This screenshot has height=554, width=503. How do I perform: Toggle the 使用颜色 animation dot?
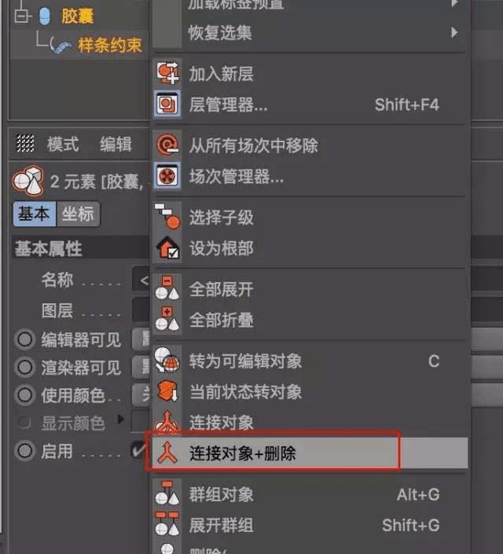point(26,394)
